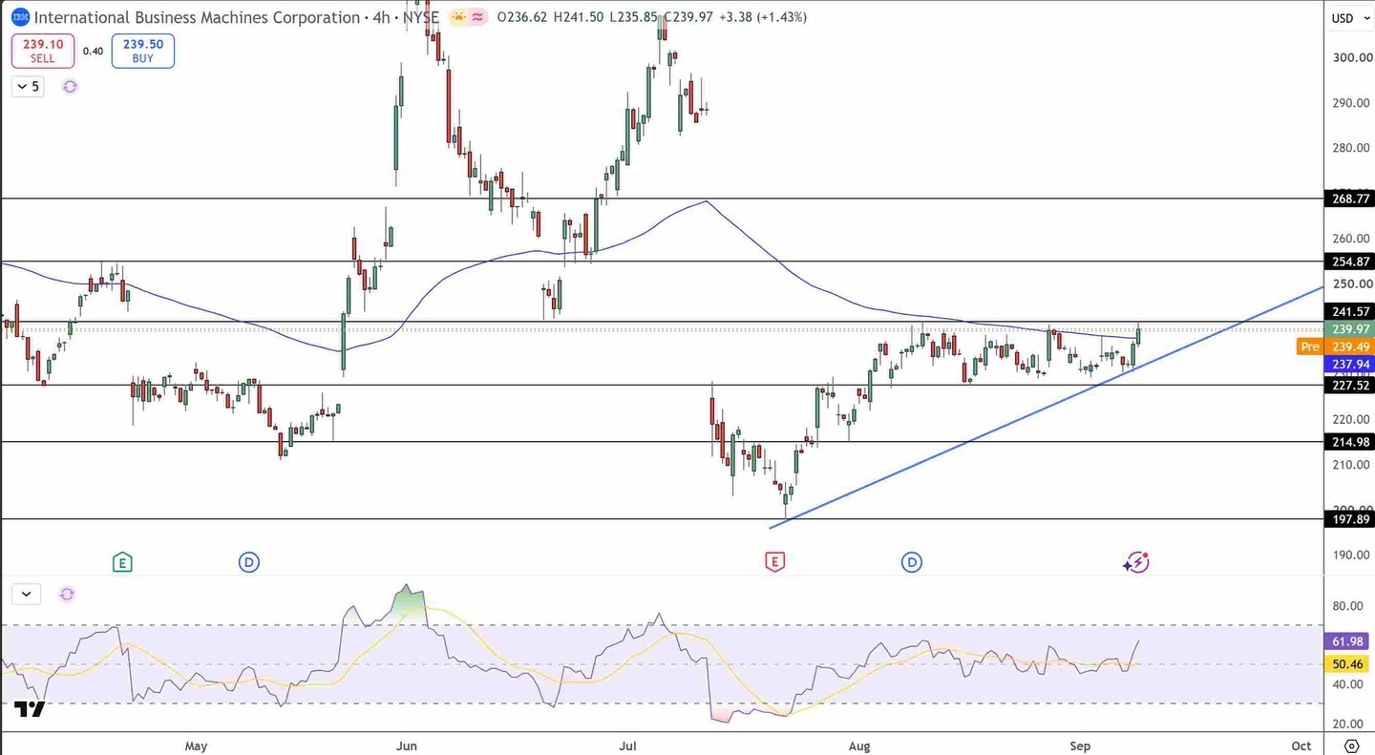Expand the indicators legend showing 5
Image resolution: width=1375 pixels, height=755 pixels.
point(28,87)
